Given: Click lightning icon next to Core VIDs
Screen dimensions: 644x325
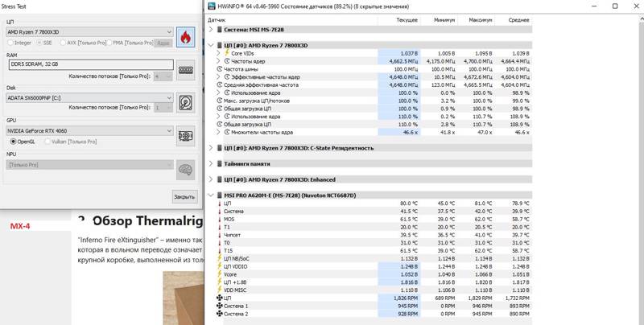Looking at the screenshot, I should (227, 53).
